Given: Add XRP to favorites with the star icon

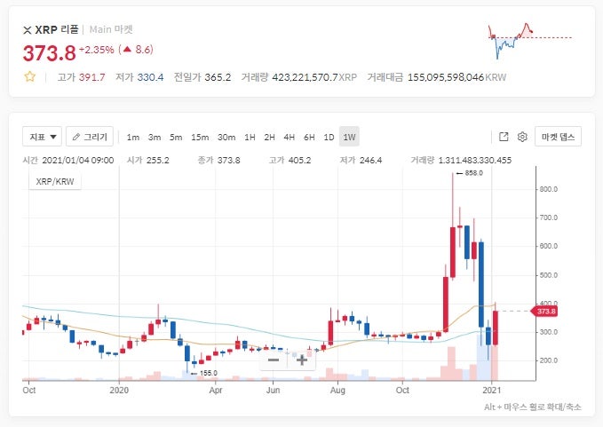Looking at the screenshot, I should pyautogui.click(x=29, y=77).
